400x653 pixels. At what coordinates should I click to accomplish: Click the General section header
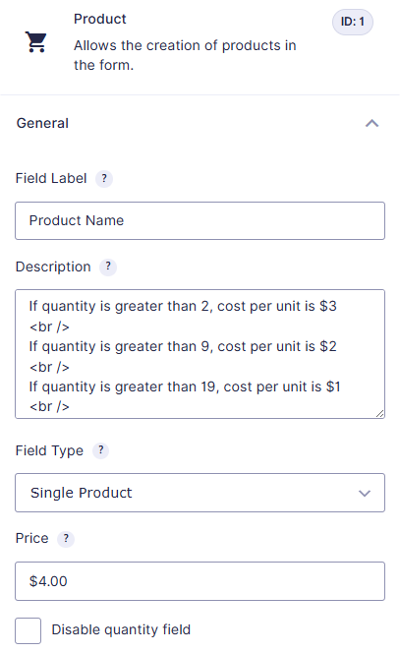200,123
